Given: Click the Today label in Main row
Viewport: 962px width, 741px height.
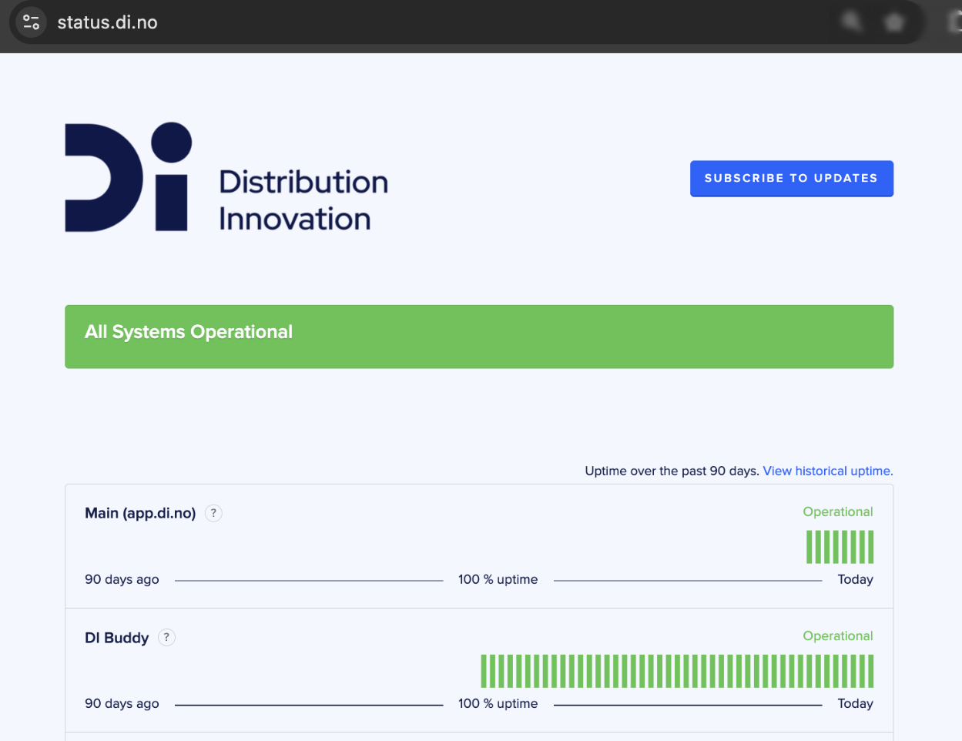Looking at the screenshot, I should [x=856, y=579].
